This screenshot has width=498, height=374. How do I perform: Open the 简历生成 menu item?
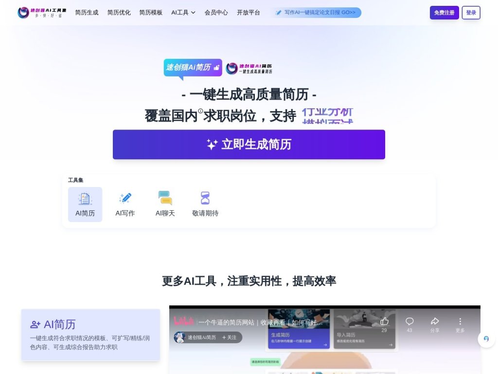pyautogui.click(x=87, y=13)
